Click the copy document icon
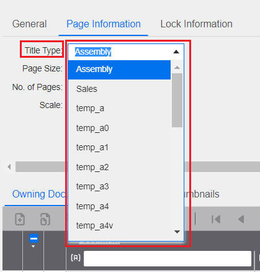Viewport: 260px width, 272px height. 45,219
